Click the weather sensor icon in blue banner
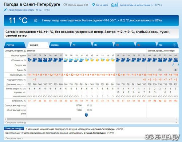 tap(36, 20)
